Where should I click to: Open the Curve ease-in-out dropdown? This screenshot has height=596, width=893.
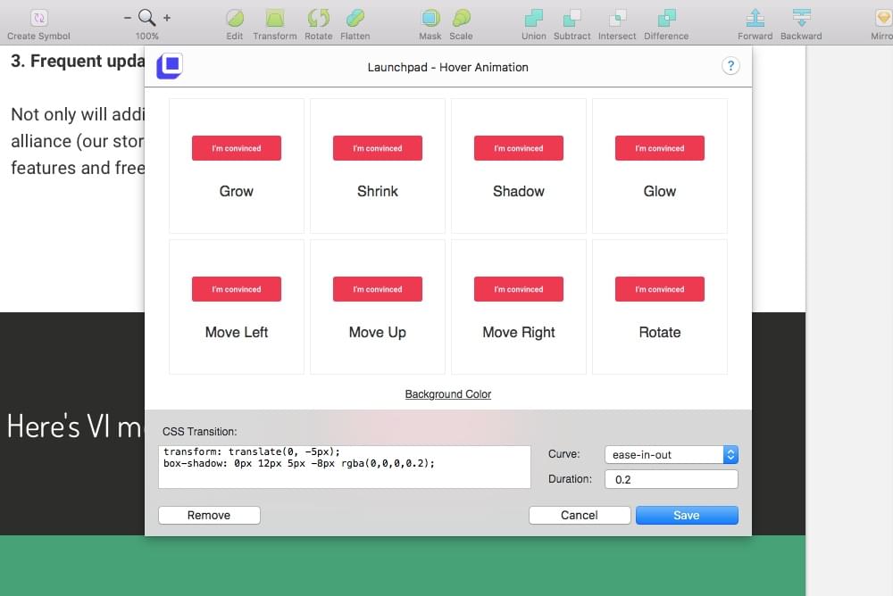[x=671, y=455]
